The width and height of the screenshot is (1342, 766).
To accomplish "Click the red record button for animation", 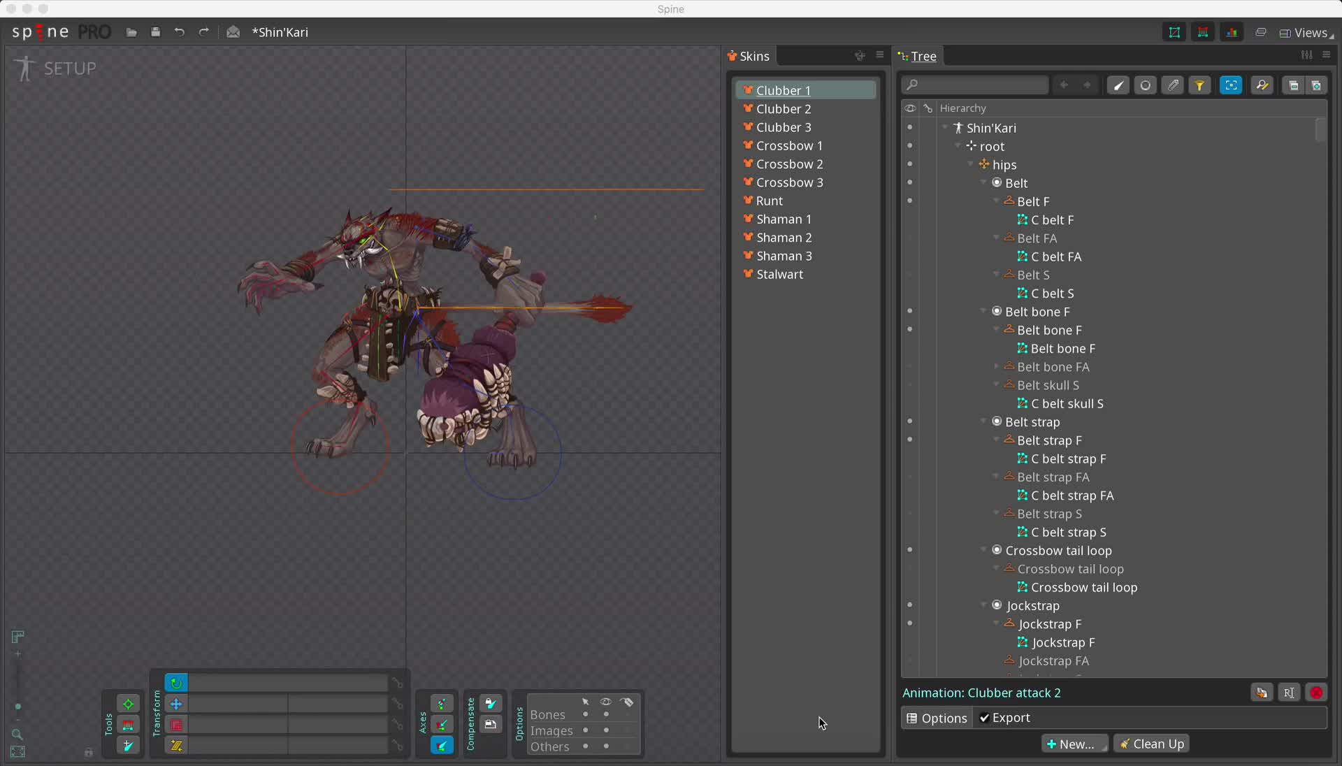I will pyautogui.click(x=1316, y=693).
